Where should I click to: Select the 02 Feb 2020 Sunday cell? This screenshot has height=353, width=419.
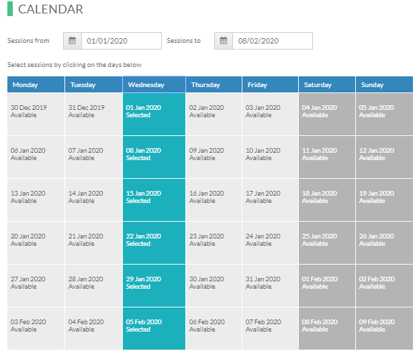click(384, 286)
